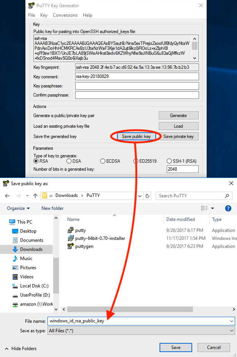Click the Number of bits field showing 2048
The width and height of the screenshot is (237, 357).
pyautogui.click(x=183, y=169)
